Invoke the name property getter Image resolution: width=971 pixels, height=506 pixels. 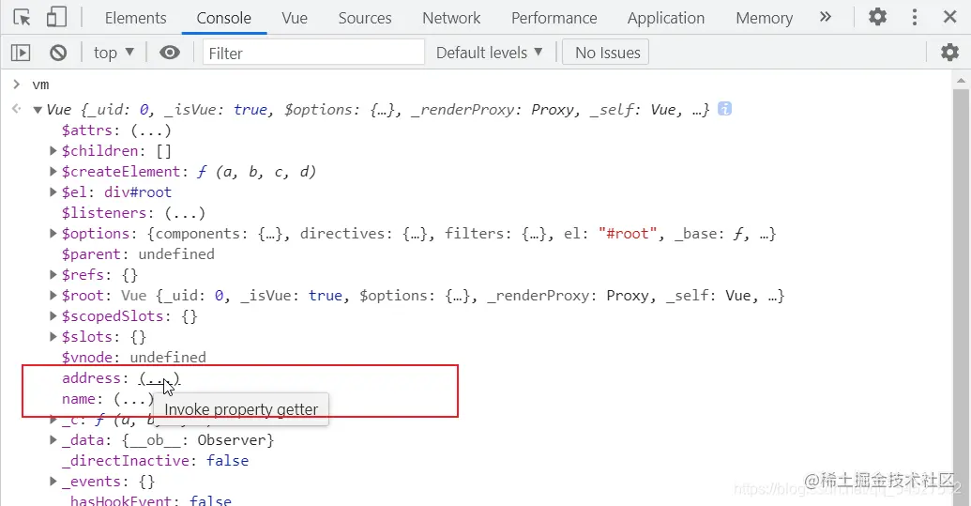coord(134,399)
